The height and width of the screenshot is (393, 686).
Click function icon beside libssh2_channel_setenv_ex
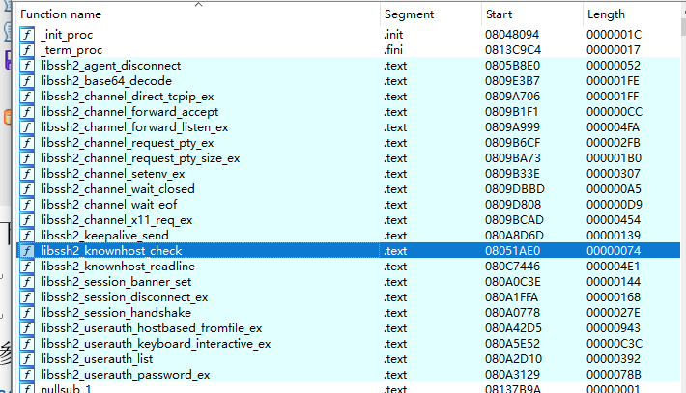tap(27, 174)
